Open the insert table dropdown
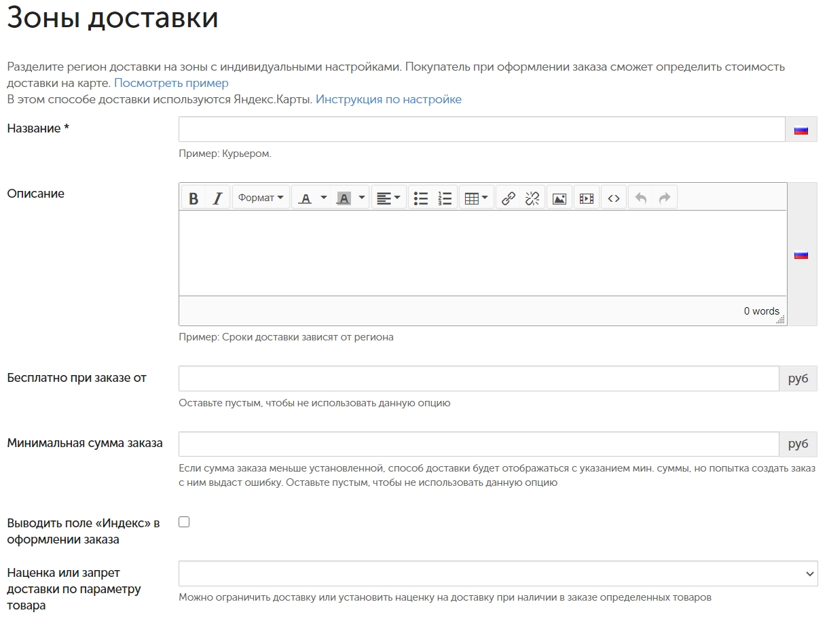This screenshot has width=827, height=619. [x=476, y=198]
